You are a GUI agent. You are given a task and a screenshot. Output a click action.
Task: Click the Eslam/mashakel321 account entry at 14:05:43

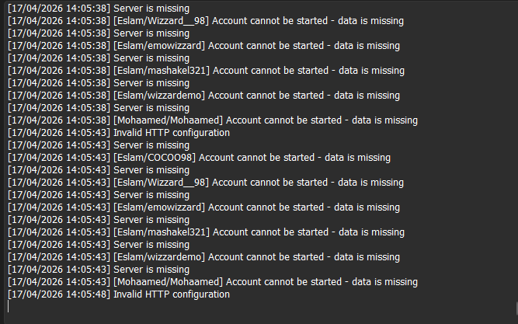(x=206, y=232)
